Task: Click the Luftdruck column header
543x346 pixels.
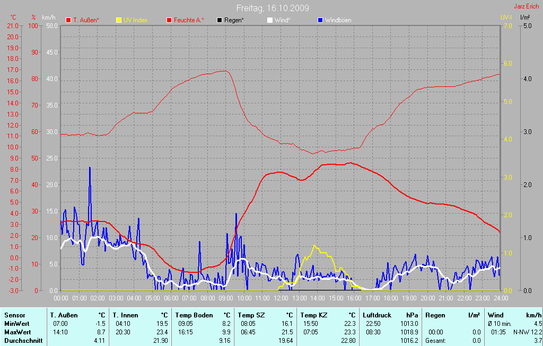Action: 378,315
